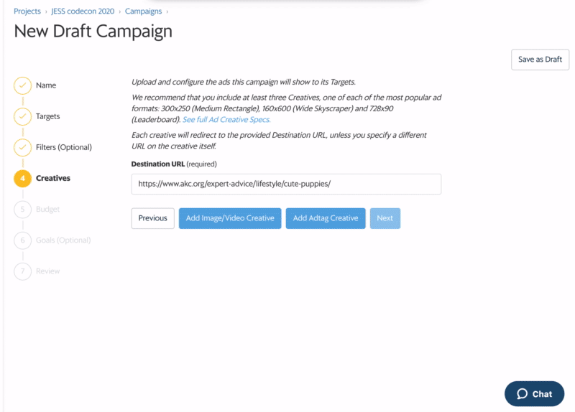575x412 pixels.
Task: Click the Filters step checkmark circle
Action: tap(23, 147)
